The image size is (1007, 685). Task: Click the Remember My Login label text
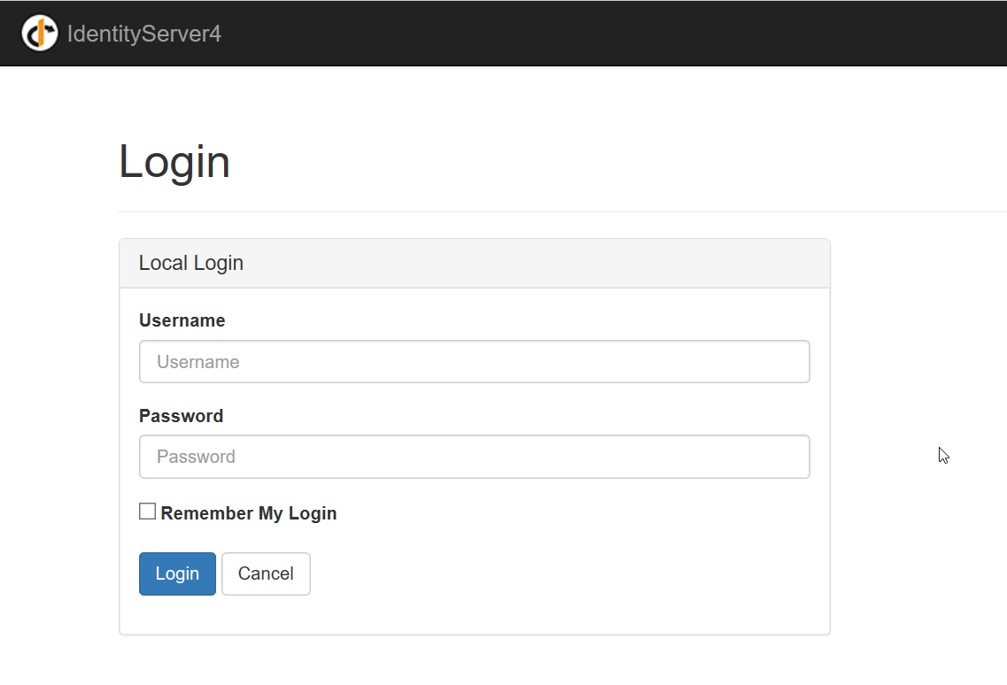coord(248,513)
